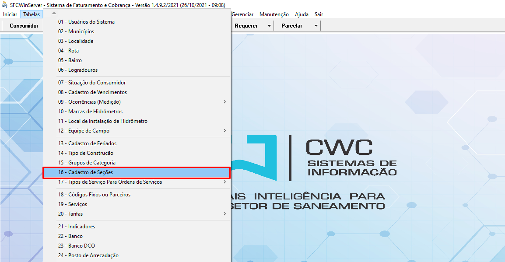Expand Tipos de Serviço Para Ordens submenu
This screenshot has height=262, width=505.
point(224,182)
